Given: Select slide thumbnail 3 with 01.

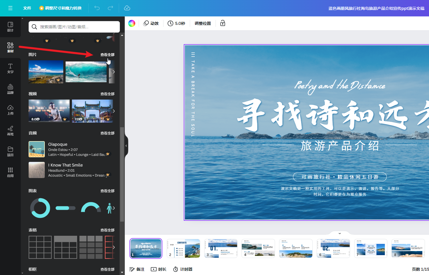Looking at the screenshot, I should coord(221,248).
